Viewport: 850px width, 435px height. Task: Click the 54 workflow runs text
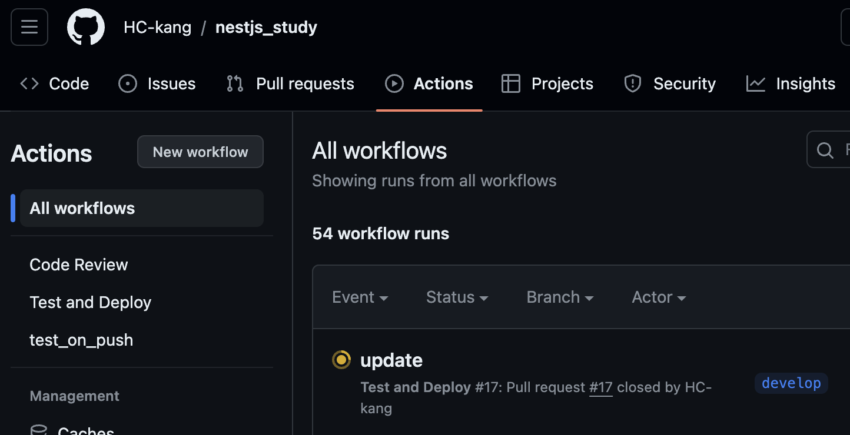[380, 234]
